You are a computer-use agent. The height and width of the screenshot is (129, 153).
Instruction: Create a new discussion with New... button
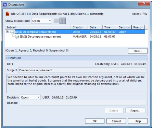tap(138, 51)
